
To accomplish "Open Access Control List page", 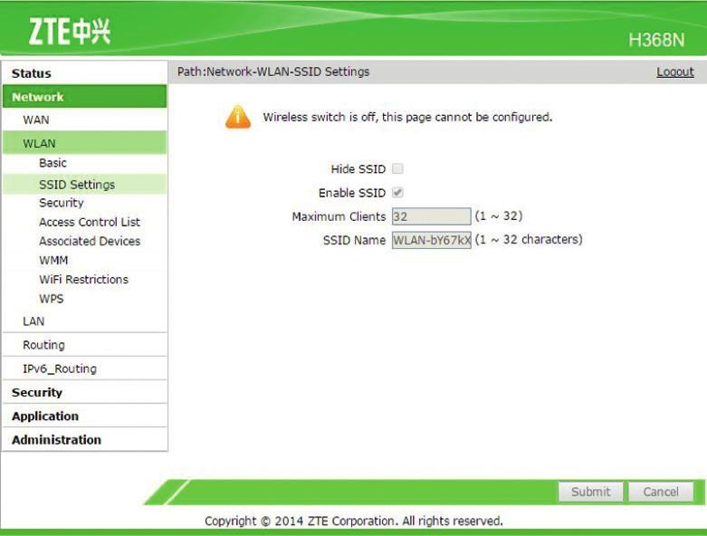I will coord(90,222).
